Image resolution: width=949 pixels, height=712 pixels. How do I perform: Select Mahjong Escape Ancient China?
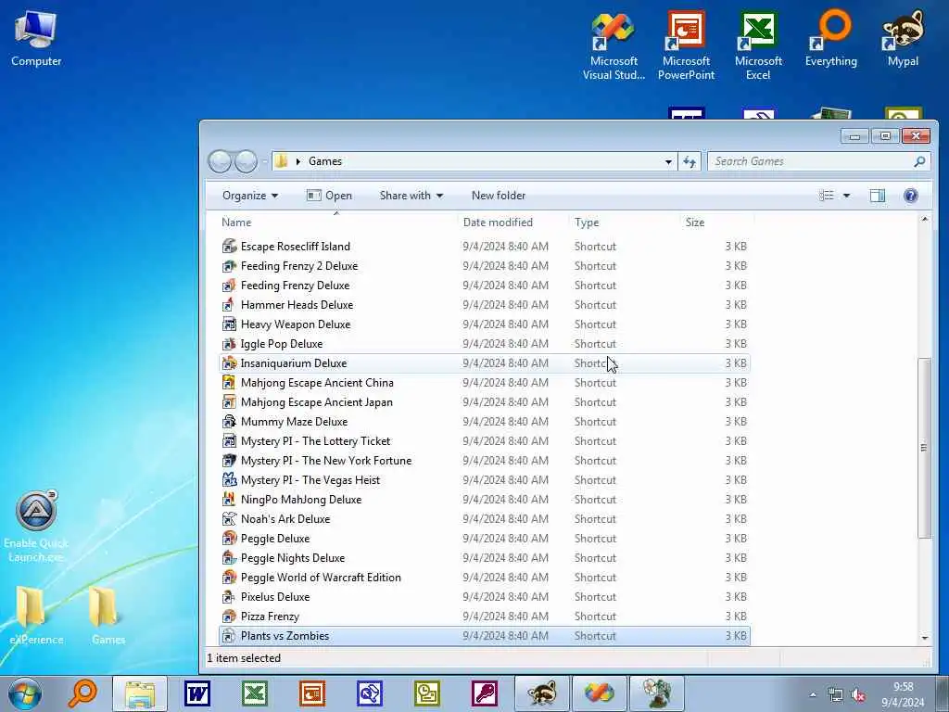(x=484, y=383)
